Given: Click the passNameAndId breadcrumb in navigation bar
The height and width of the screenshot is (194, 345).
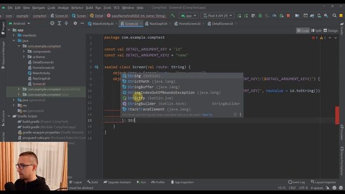Looking at the screenshot, I should pyautogui.click(x=136, y=16).
